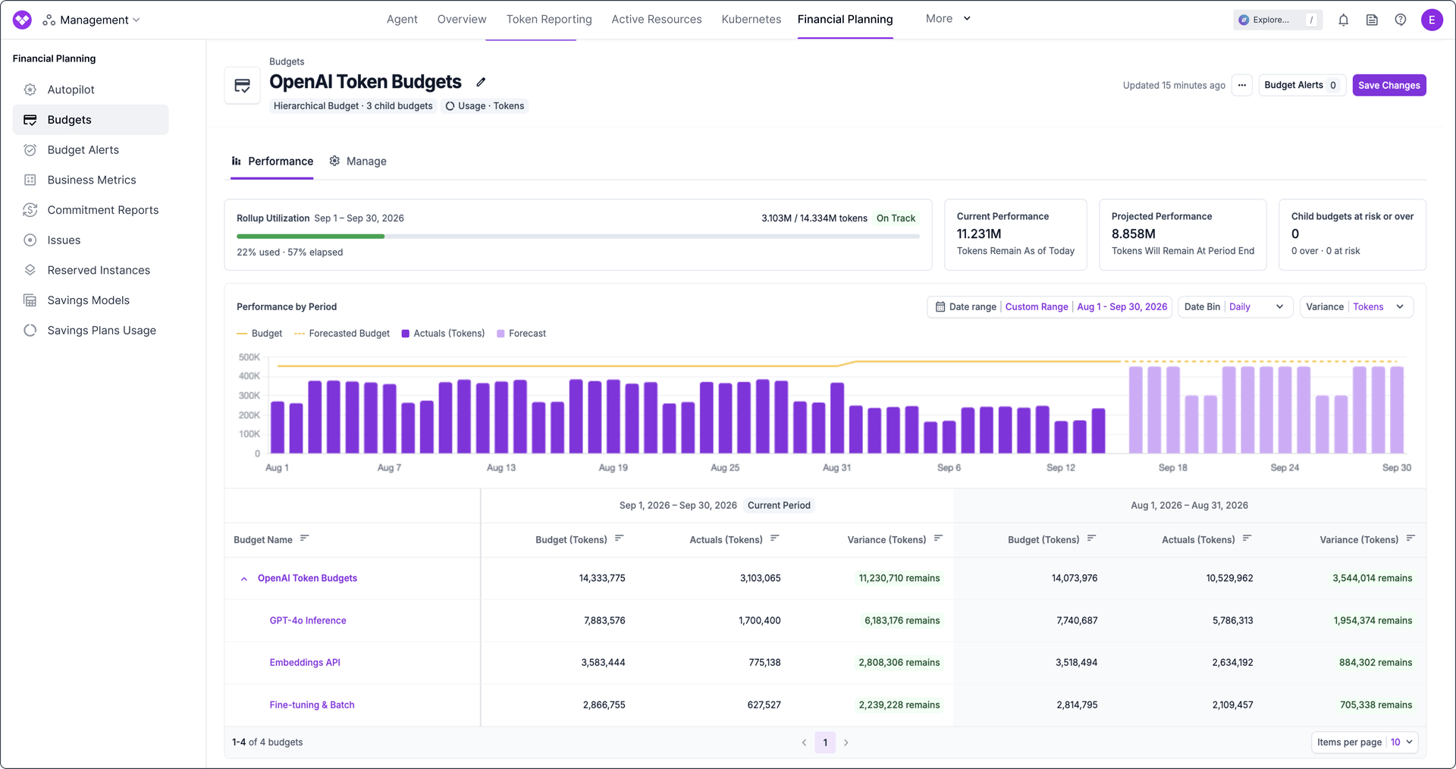The width and height of the screenshot is (1456, 769).
Task: Open the GPT-4o Inference budget
Action: coord(308,620)
